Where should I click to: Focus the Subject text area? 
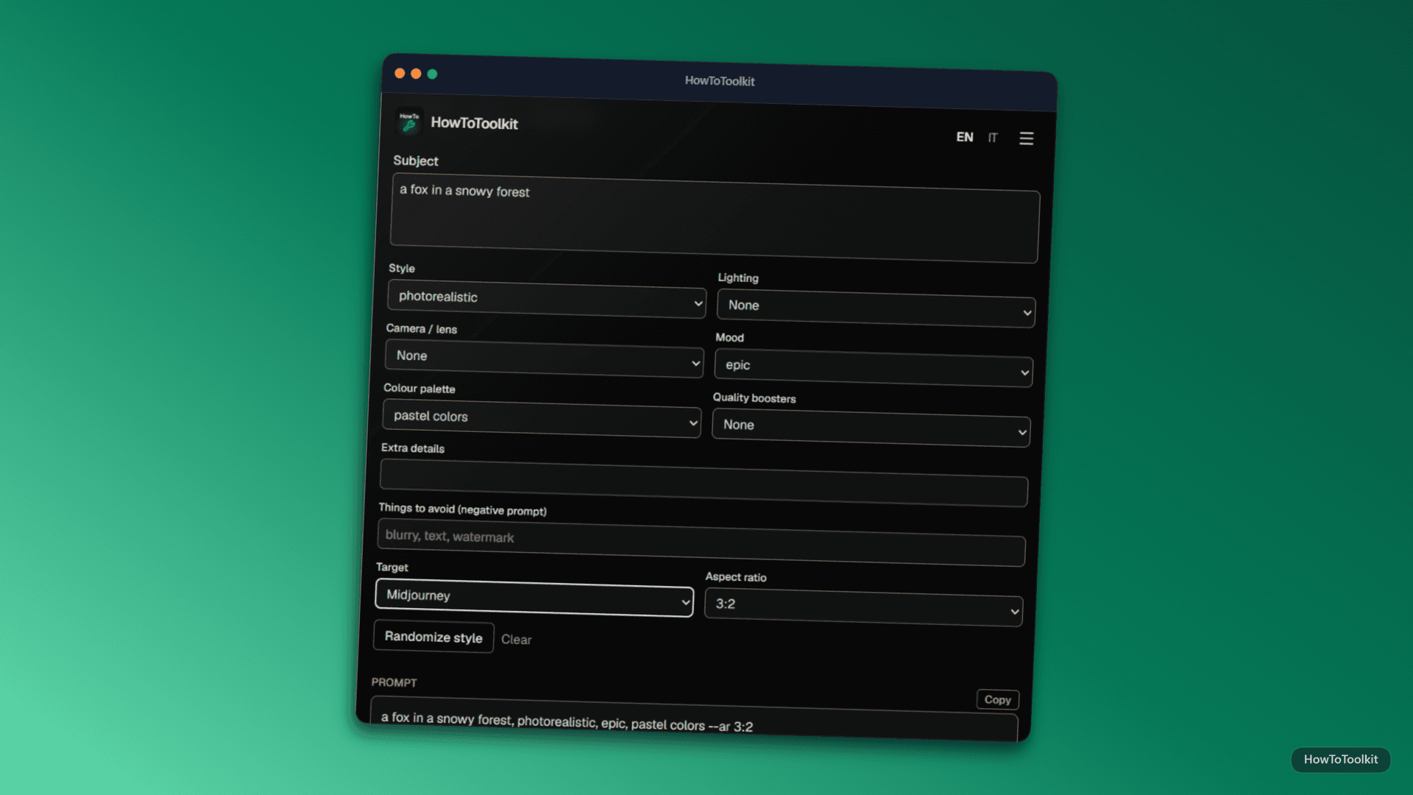[x=715, y=218]
